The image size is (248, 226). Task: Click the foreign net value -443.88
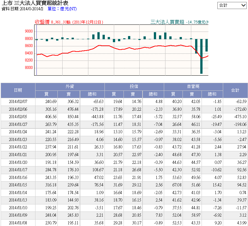tap(97, 117)
